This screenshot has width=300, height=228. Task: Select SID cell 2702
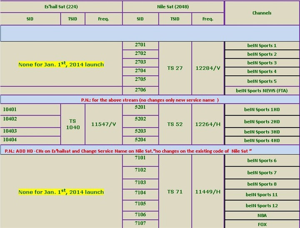pos(140,54)
